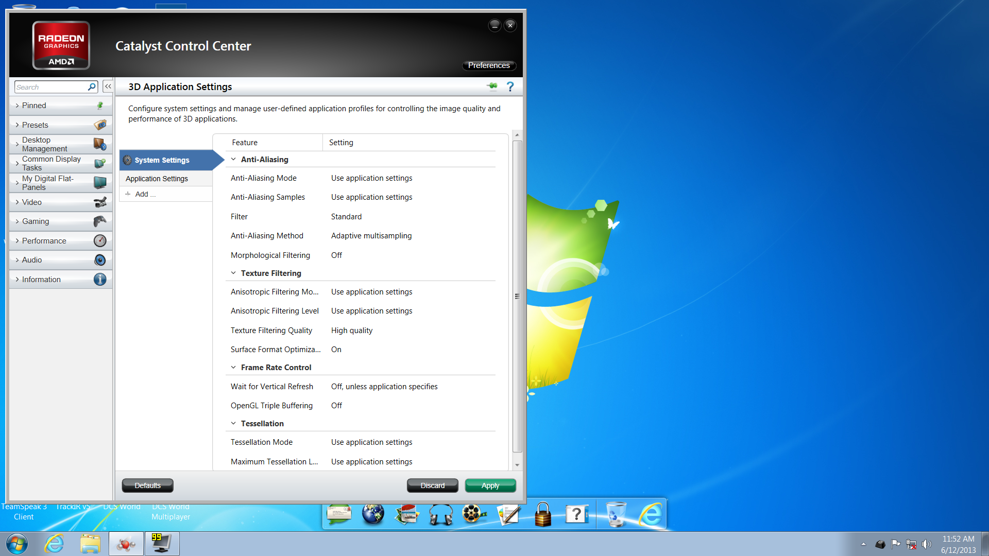Click the Discard button

tap(433, 485)
